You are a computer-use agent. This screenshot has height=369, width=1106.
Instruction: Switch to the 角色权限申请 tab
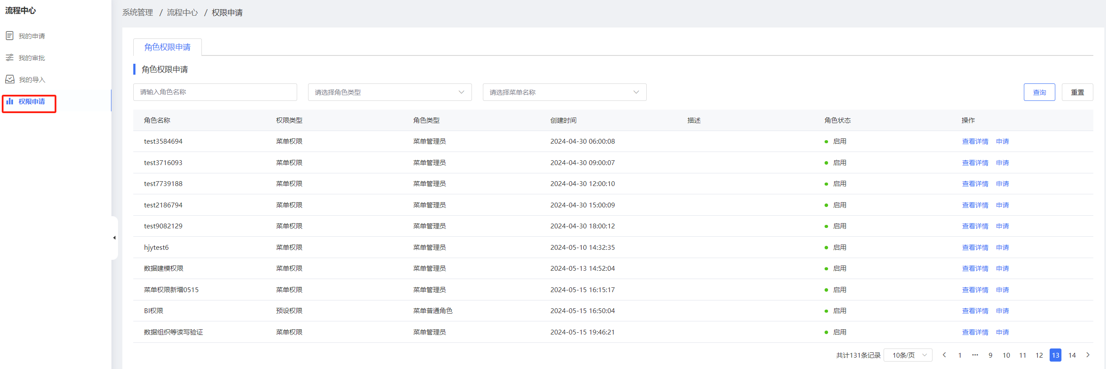pos(167,47)
